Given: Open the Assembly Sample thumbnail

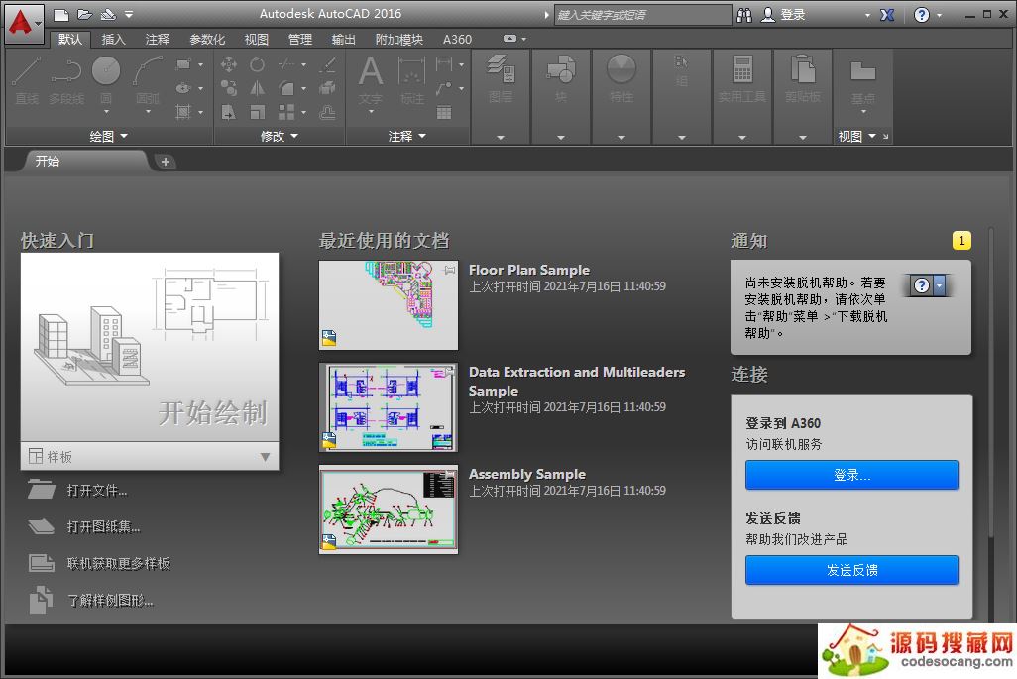Looking at the screenshot, I should (x=389, y=509).
